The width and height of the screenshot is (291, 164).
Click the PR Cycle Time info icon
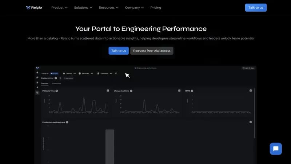pos(57,91)
